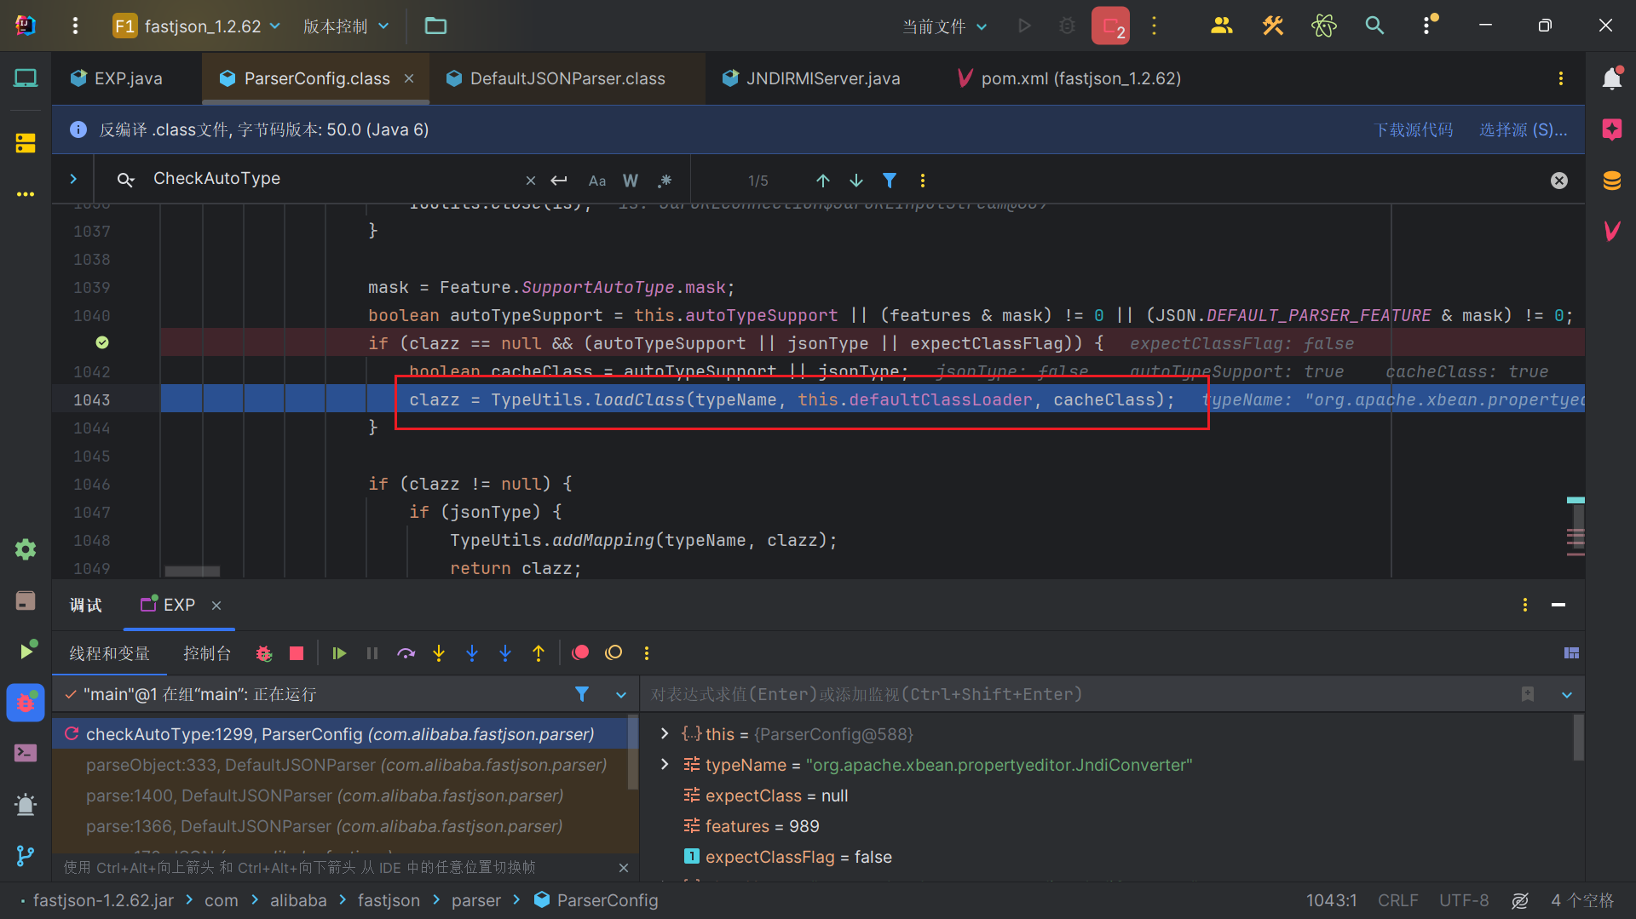Toggle debugger layout settings icon
Screen dimensions: 1636x919
[1572, 653]
